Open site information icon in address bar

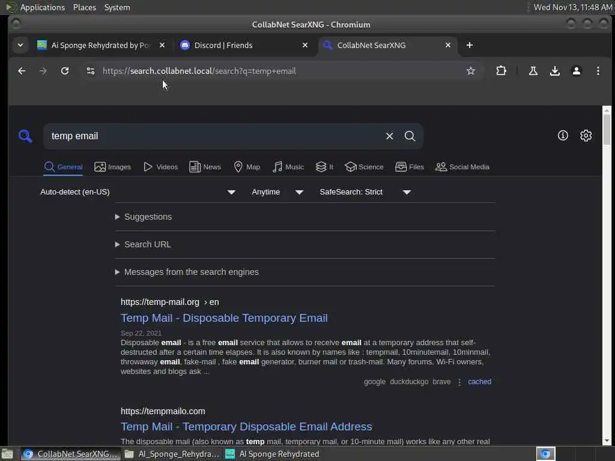91,71
